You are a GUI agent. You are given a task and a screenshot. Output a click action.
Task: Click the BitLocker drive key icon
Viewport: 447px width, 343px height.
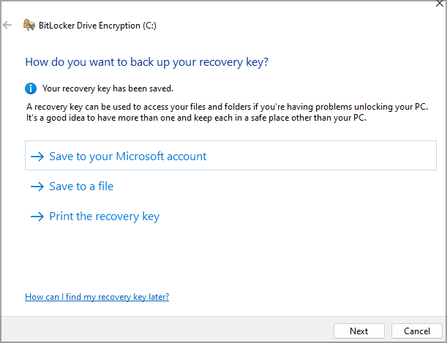coord(29,25)
